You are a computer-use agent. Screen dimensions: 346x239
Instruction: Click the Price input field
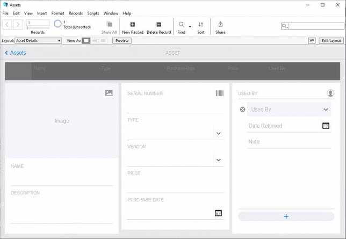176,185
